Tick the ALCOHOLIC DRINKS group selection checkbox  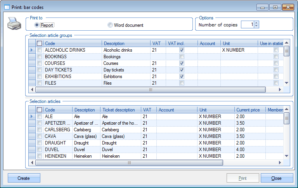pos(39,50)
